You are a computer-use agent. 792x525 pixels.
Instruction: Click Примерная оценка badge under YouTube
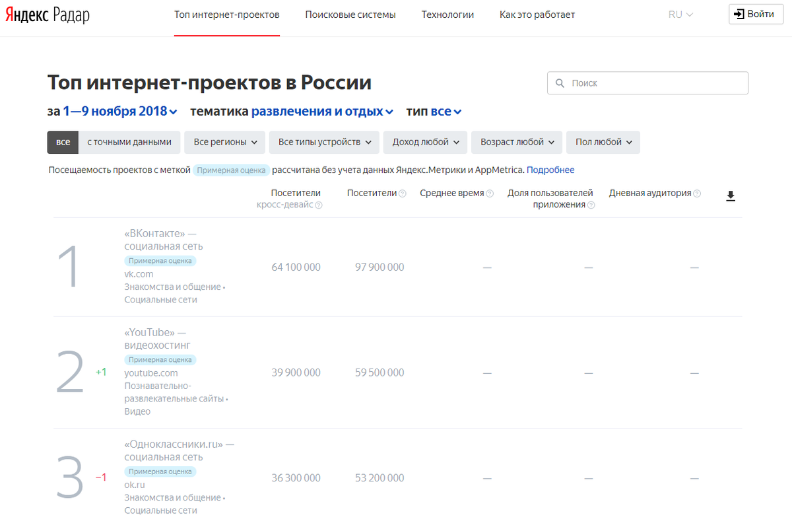click(x=160, y=360)
